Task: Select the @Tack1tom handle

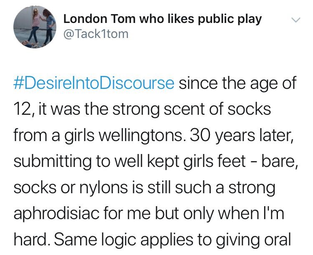Action: [96, 34]
